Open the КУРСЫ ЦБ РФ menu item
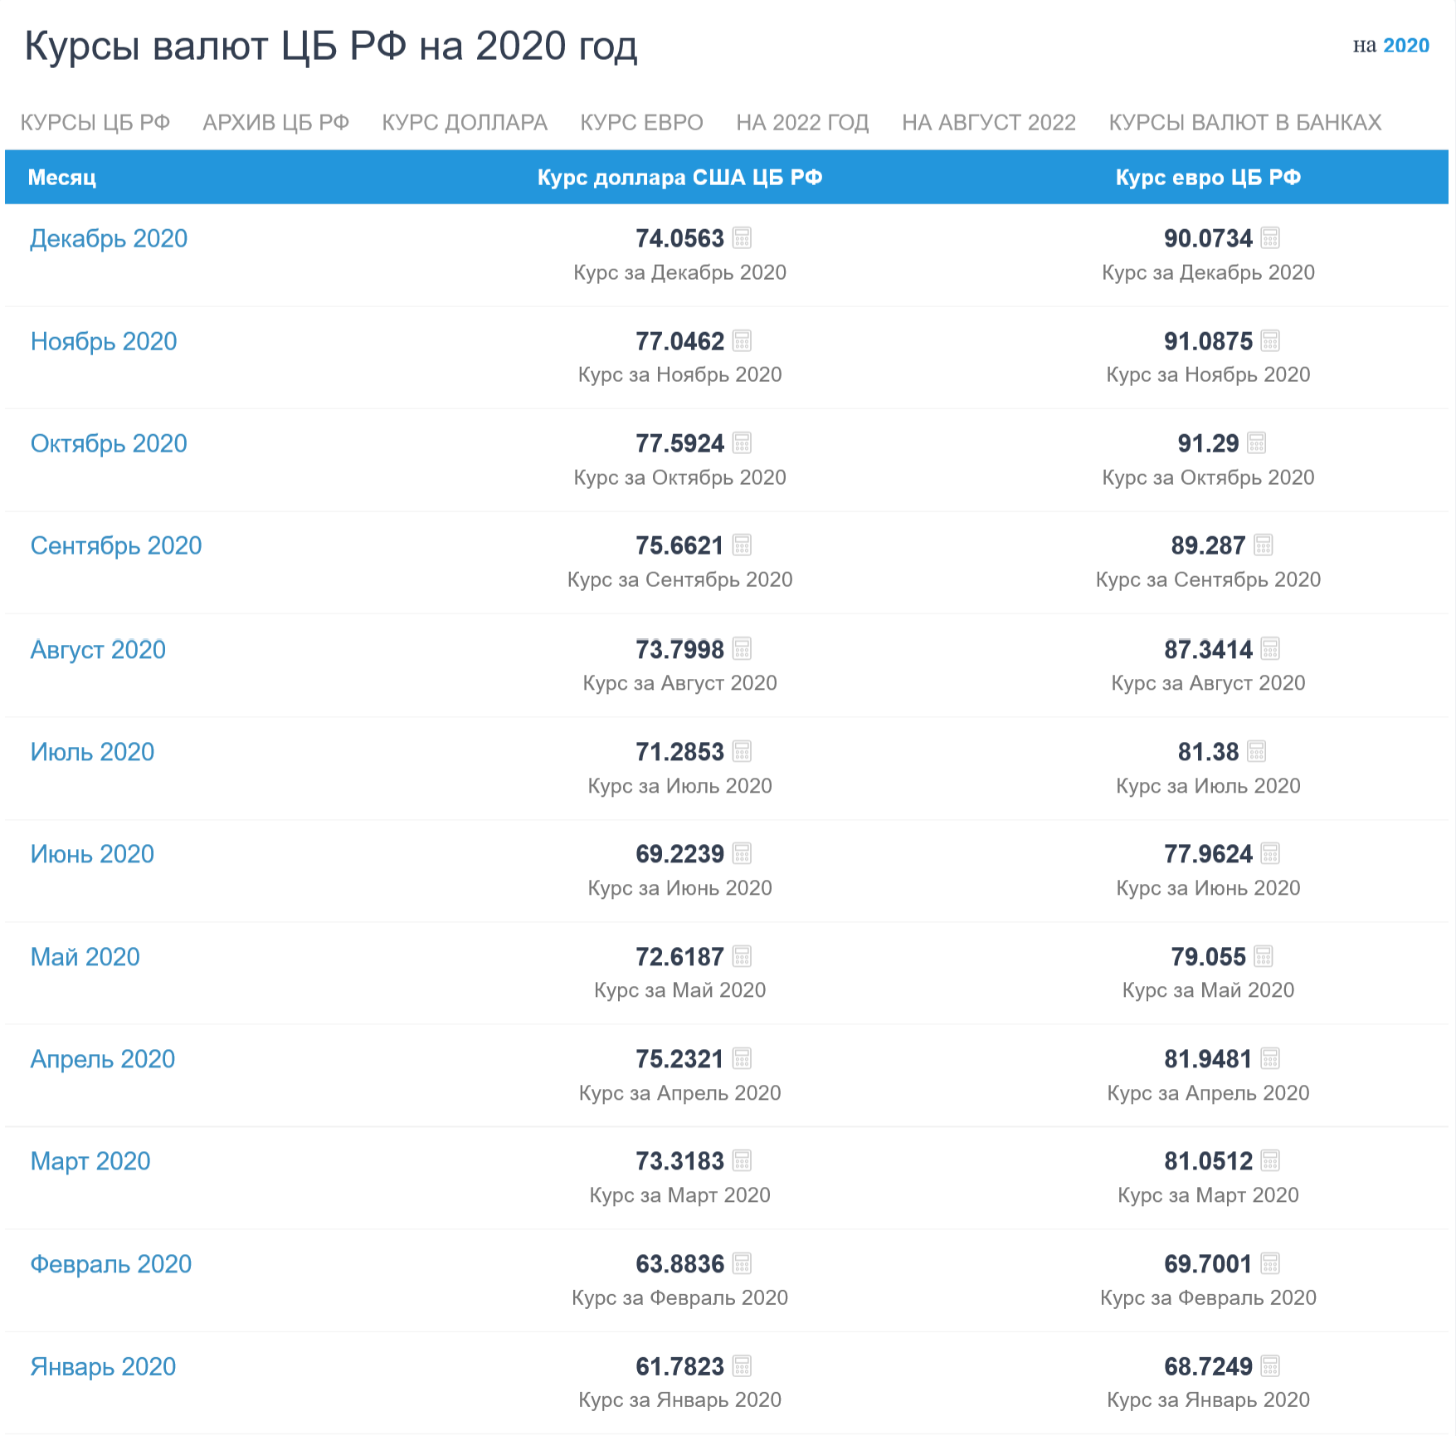Image resolution: width=1456 pixels, height=1436 pixels. (95, 123)
